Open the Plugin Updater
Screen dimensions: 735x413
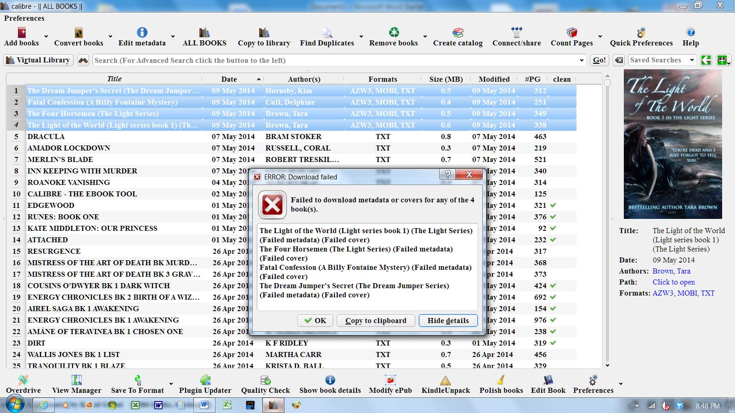click(205, 380)
